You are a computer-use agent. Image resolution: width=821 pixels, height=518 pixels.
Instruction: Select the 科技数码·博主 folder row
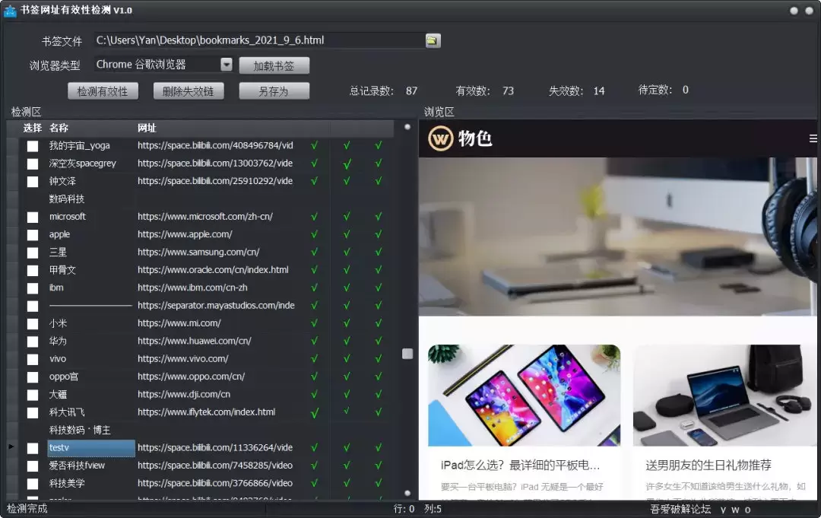pyautogui.click(x=80, y=430)
